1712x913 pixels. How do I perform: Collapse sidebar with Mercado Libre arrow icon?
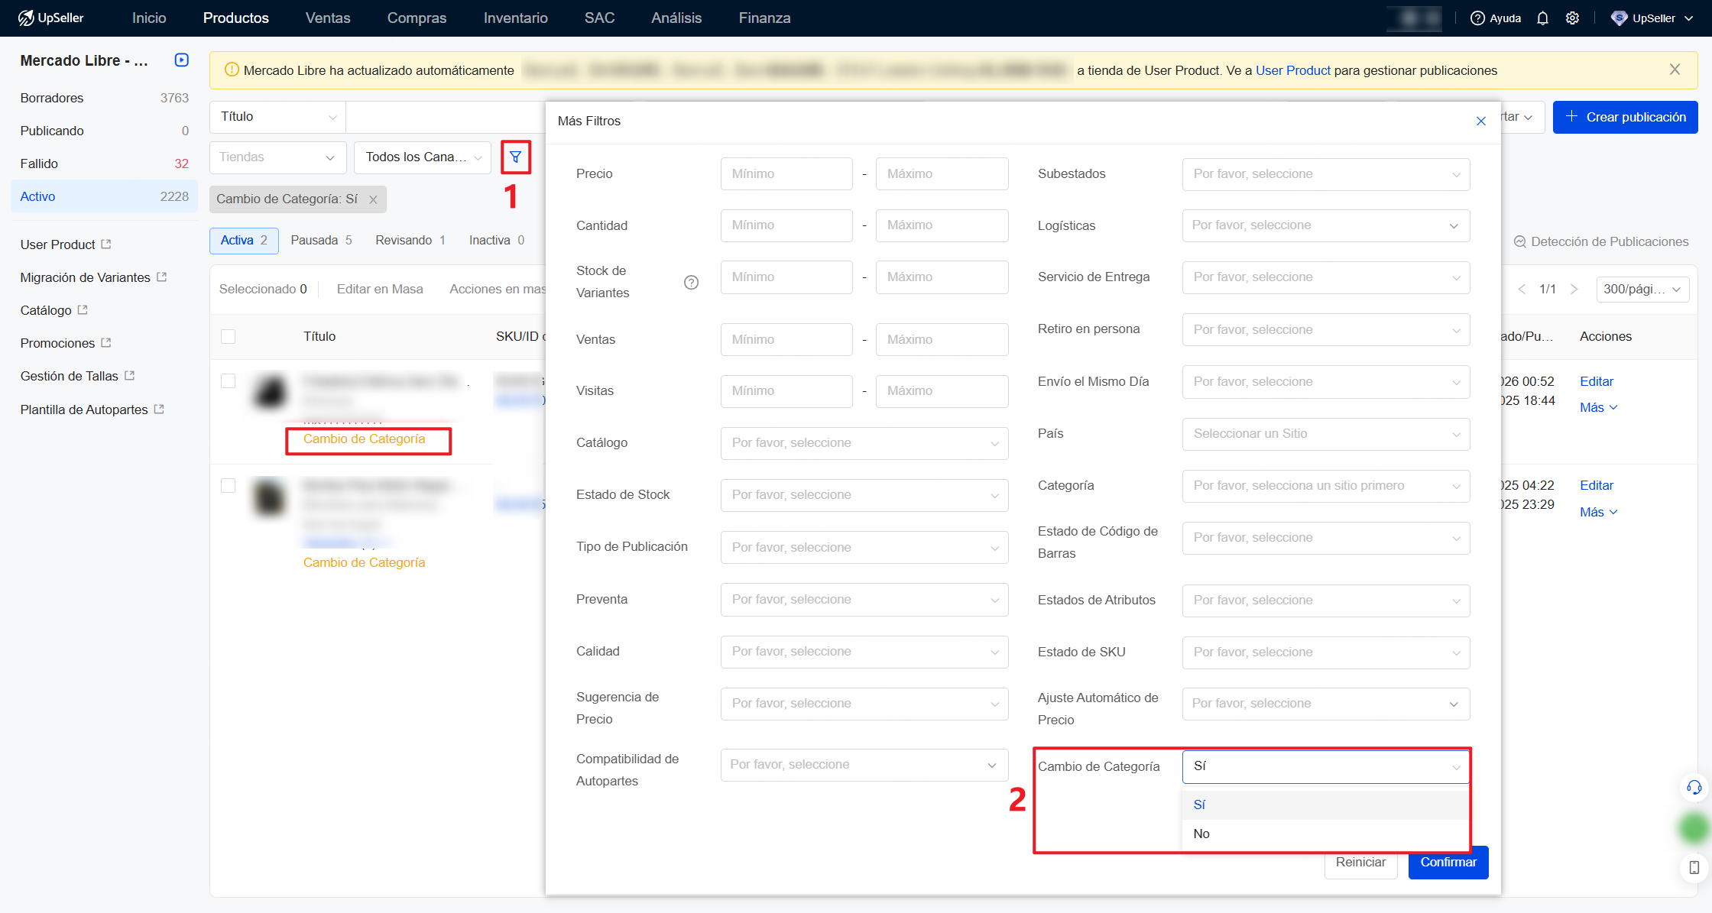point(181,60)
